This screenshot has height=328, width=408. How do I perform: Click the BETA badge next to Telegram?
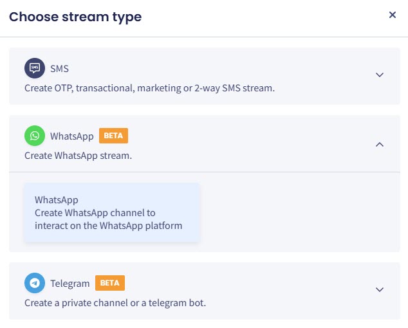(x=110, y=283)
